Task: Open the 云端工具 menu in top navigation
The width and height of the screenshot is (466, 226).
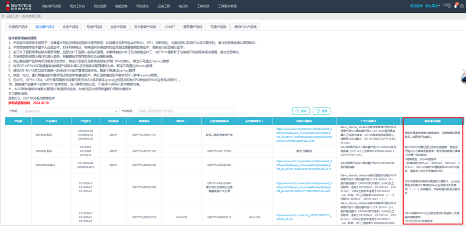Action: (x=164, y=6)
